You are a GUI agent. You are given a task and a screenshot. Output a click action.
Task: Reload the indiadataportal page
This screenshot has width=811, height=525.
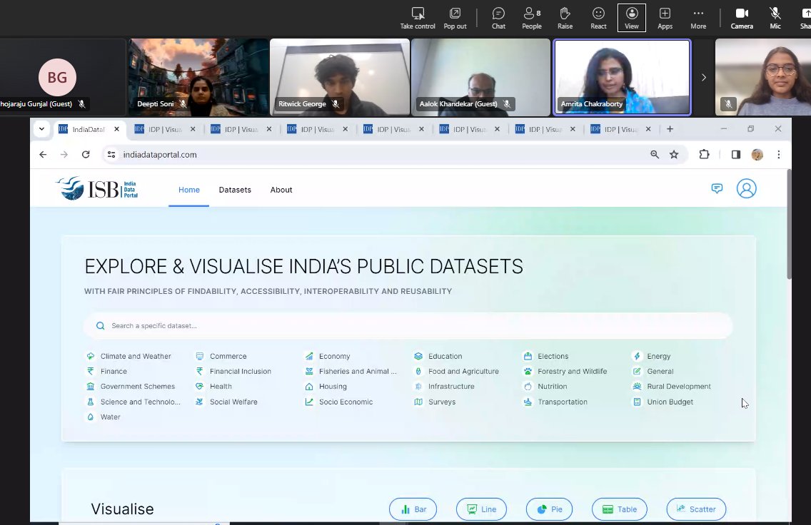pyautogui.click(x=86, y=155)
